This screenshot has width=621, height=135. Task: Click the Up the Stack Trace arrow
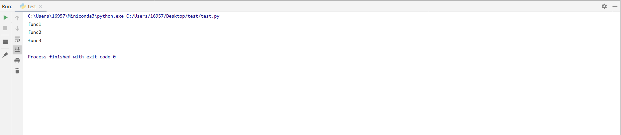[17, 18]
